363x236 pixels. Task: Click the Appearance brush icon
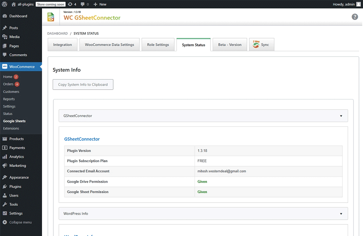[5, 178]
